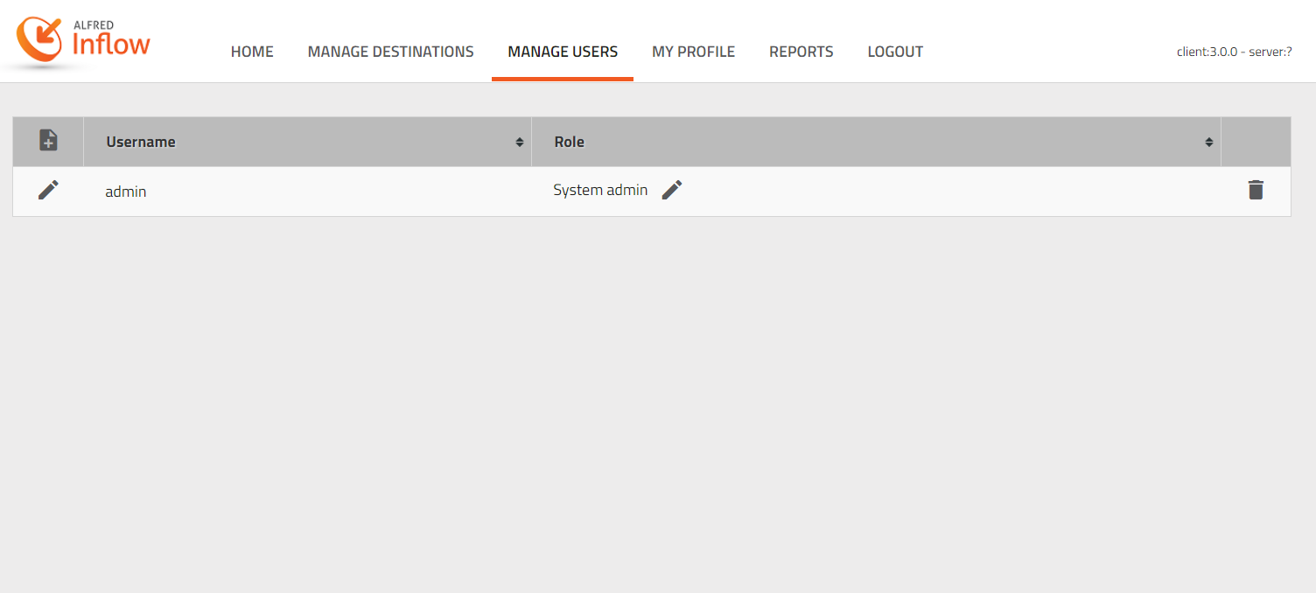1316x593 pixels.
Task: Select the MANAGE USERS tab
Action: click(563, 52)
